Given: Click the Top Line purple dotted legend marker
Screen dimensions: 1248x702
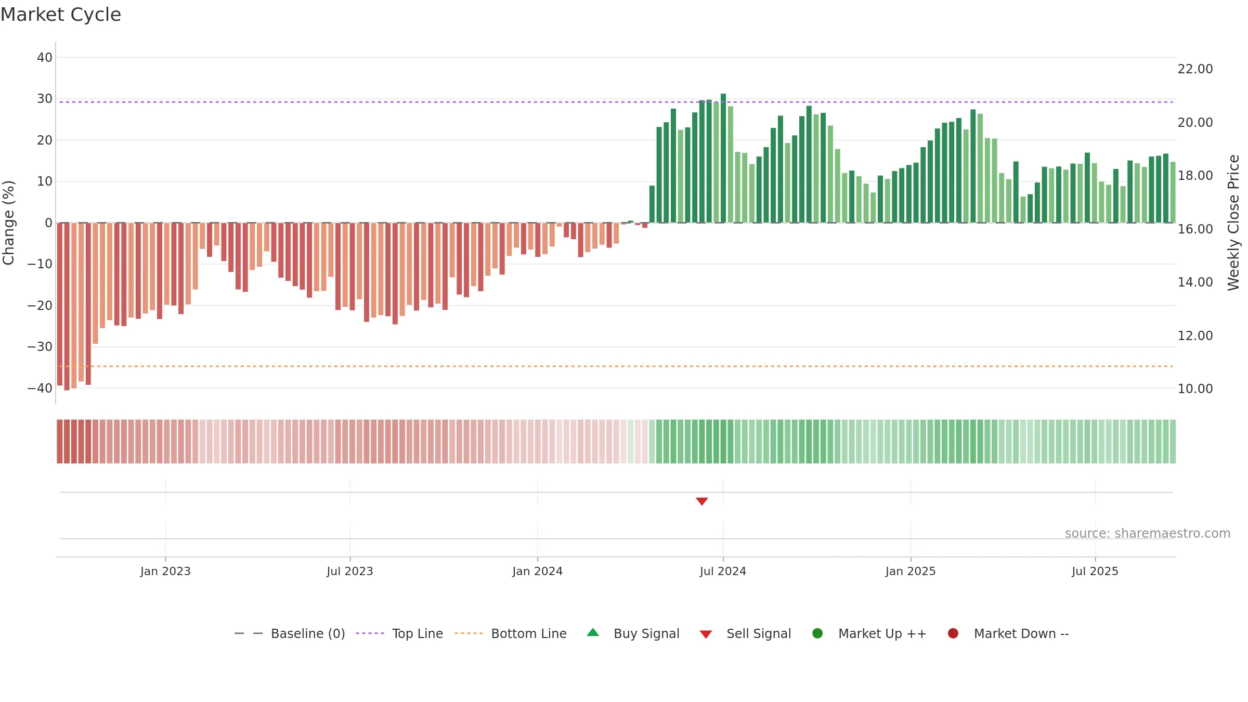Looking at the screenshot, I should [x=370, y=633].
